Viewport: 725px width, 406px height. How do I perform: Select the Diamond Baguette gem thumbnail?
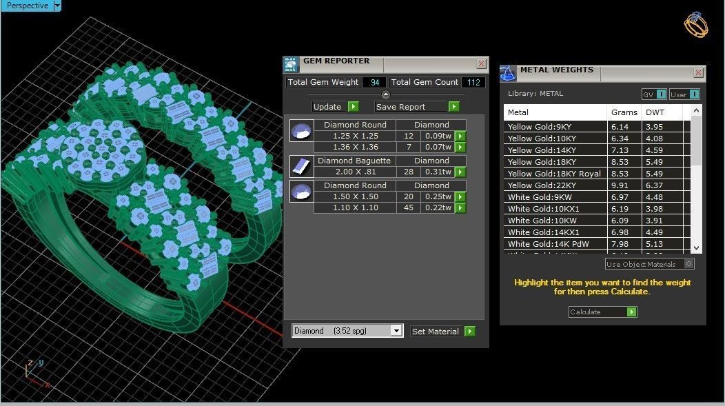(x=301, y=167)
